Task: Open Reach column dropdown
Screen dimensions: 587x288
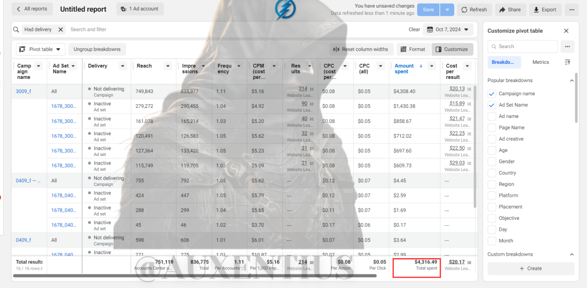Action: tap(168, 66)
